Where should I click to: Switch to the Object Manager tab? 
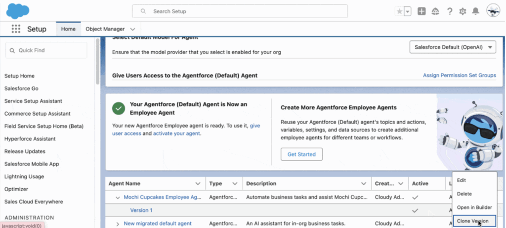pos(105,29)
